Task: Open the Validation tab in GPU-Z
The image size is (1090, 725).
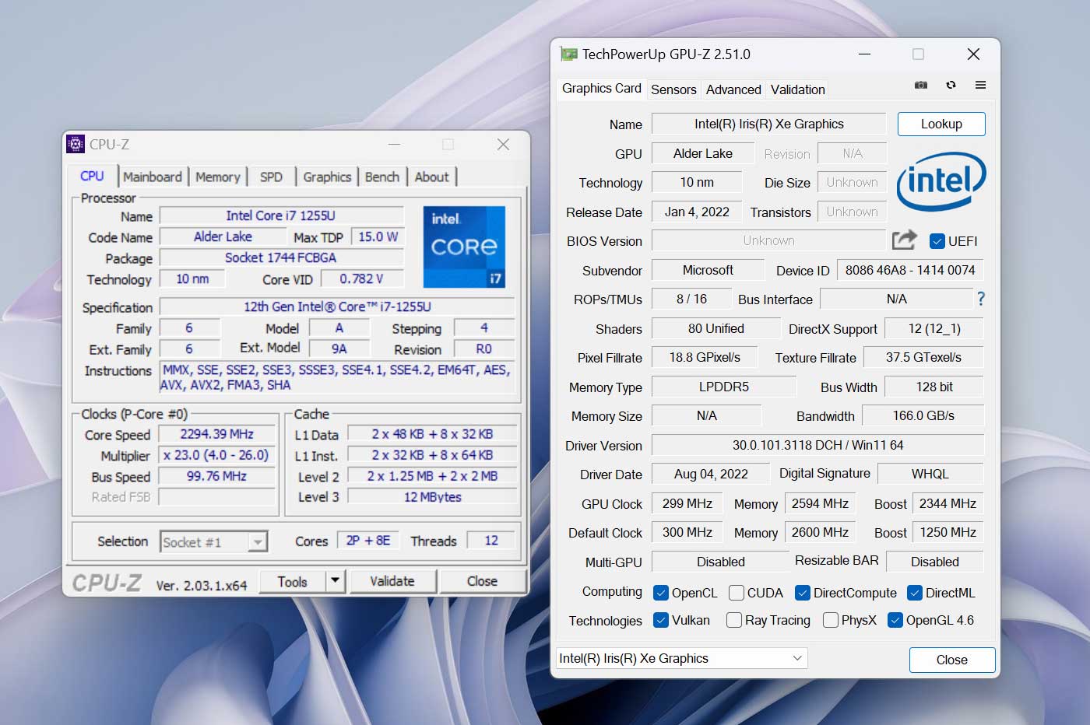Action: tap(797, 89)
